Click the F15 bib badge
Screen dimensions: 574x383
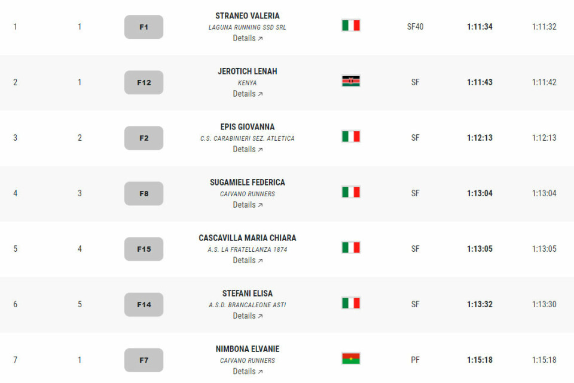[x=143, y=249]
